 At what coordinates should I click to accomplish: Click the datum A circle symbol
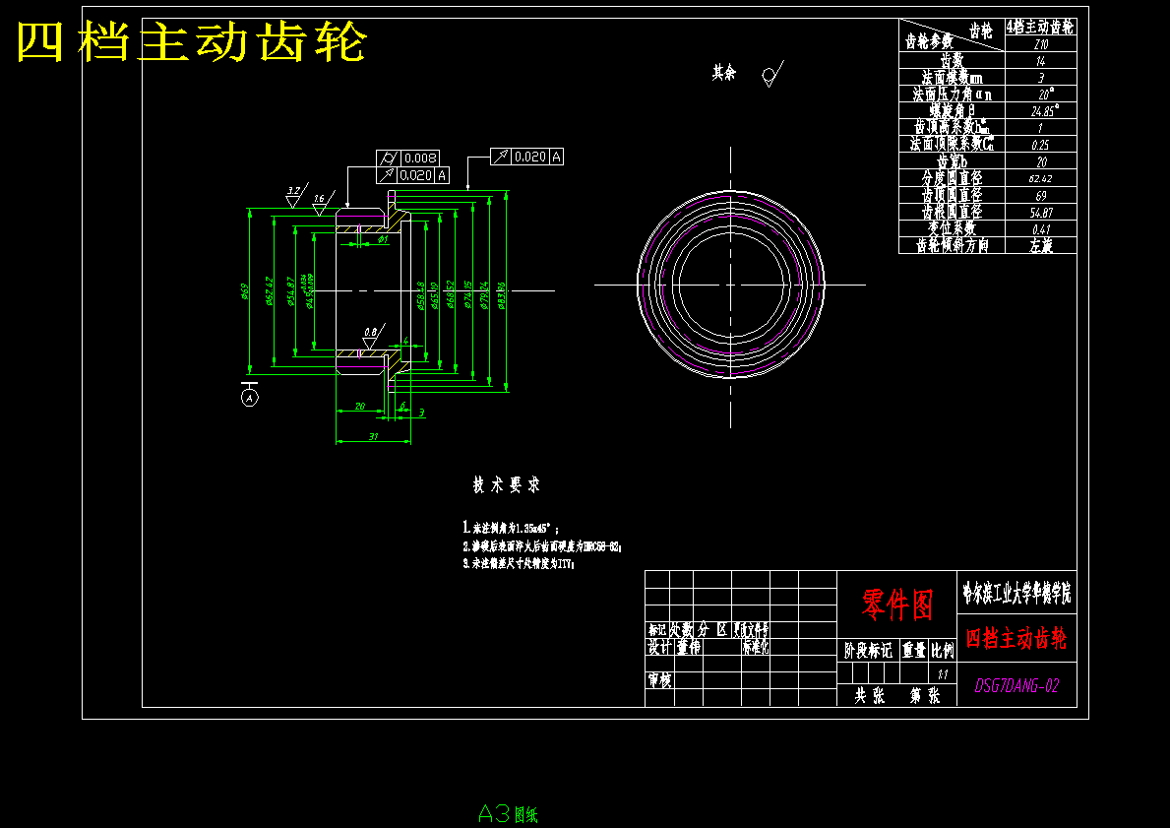250,397
